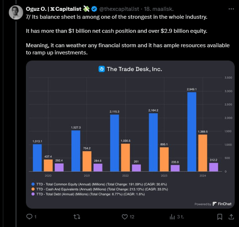The height and width of the screenshot is (227, 239).
Task: Share the tweet via the share icon
Action: (x=231, y=217)
